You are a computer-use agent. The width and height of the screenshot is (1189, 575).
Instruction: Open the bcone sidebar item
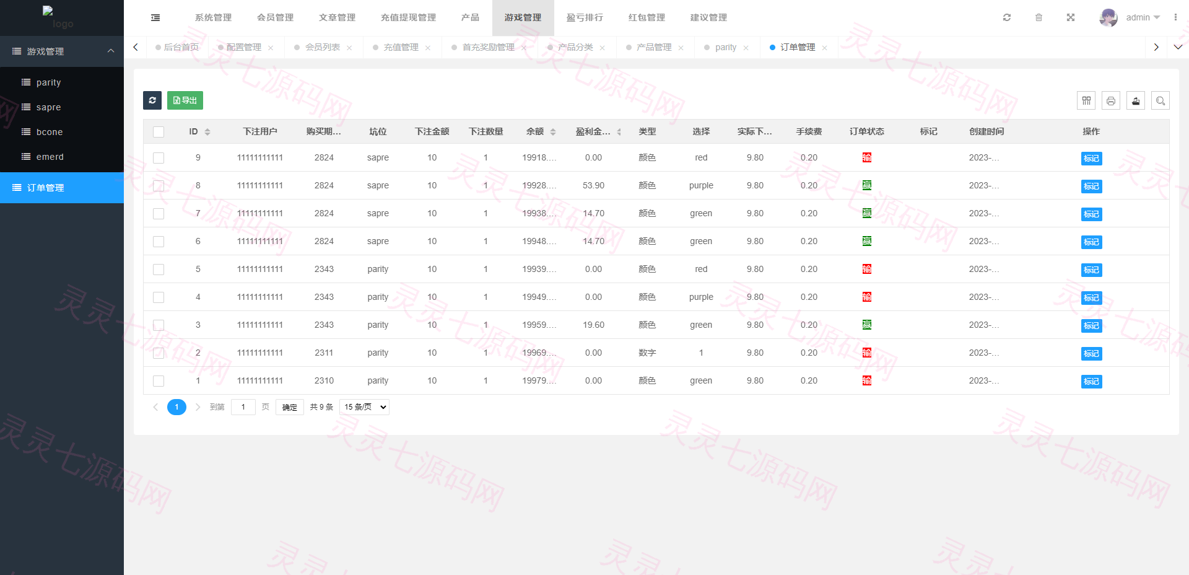pos(62,132)
